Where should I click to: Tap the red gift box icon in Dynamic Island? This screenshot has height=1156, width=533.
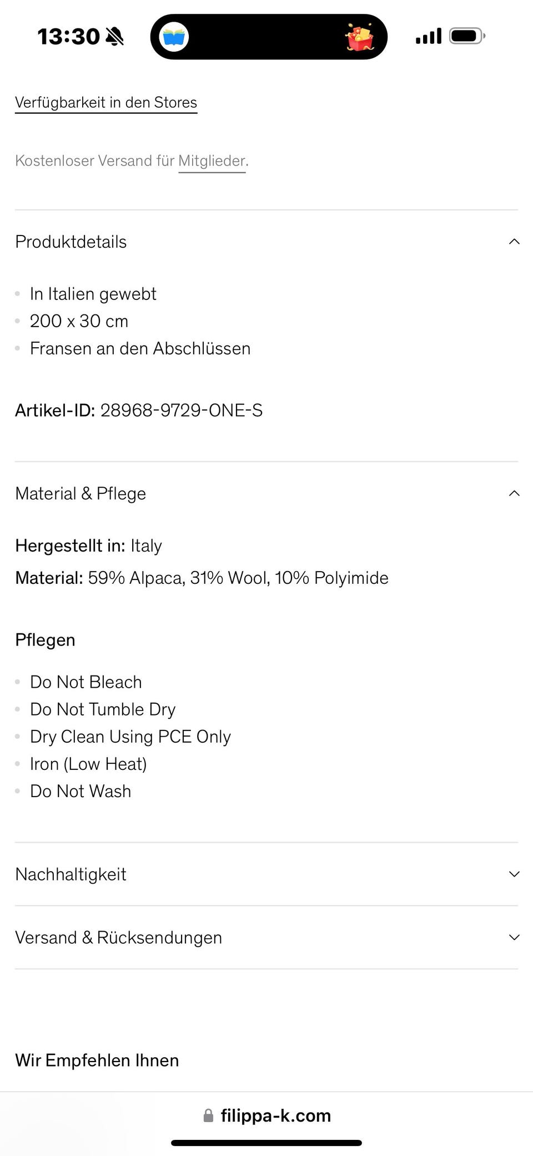click(x=360, y=37)
